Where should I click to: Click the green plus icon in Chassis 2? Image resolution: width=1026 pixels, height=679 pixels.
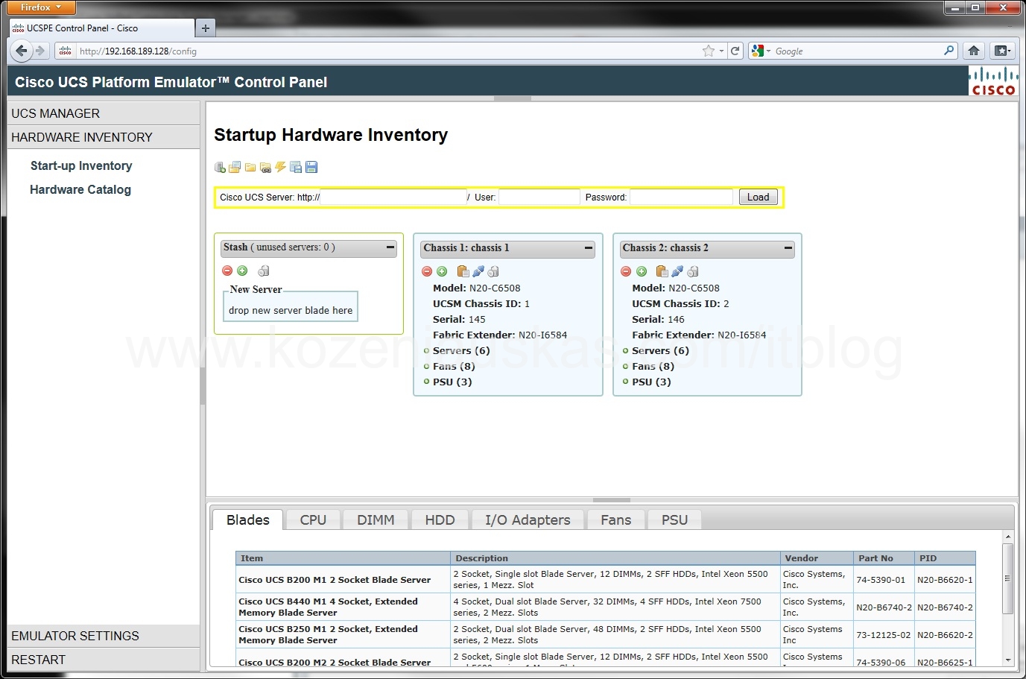(642, 271)
